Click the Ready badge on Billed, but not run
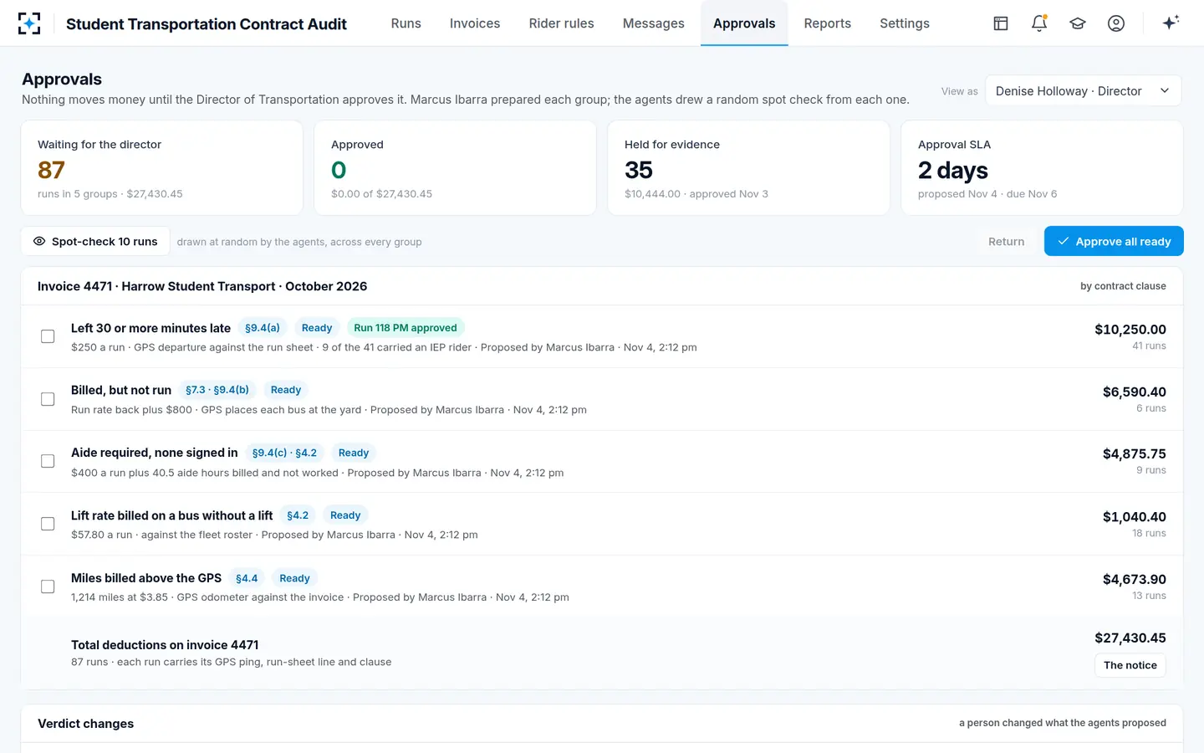 [x=286, y=390]
